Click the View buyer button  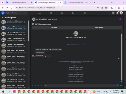54,27
